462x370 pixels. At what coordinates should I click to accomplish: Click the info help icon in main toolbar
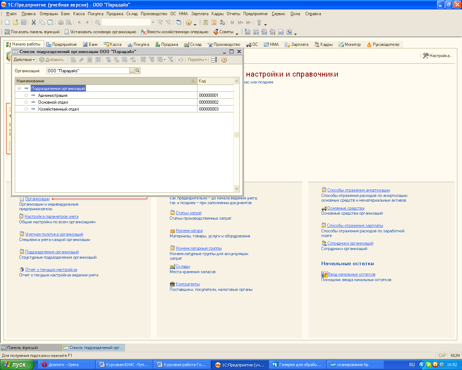189,22
